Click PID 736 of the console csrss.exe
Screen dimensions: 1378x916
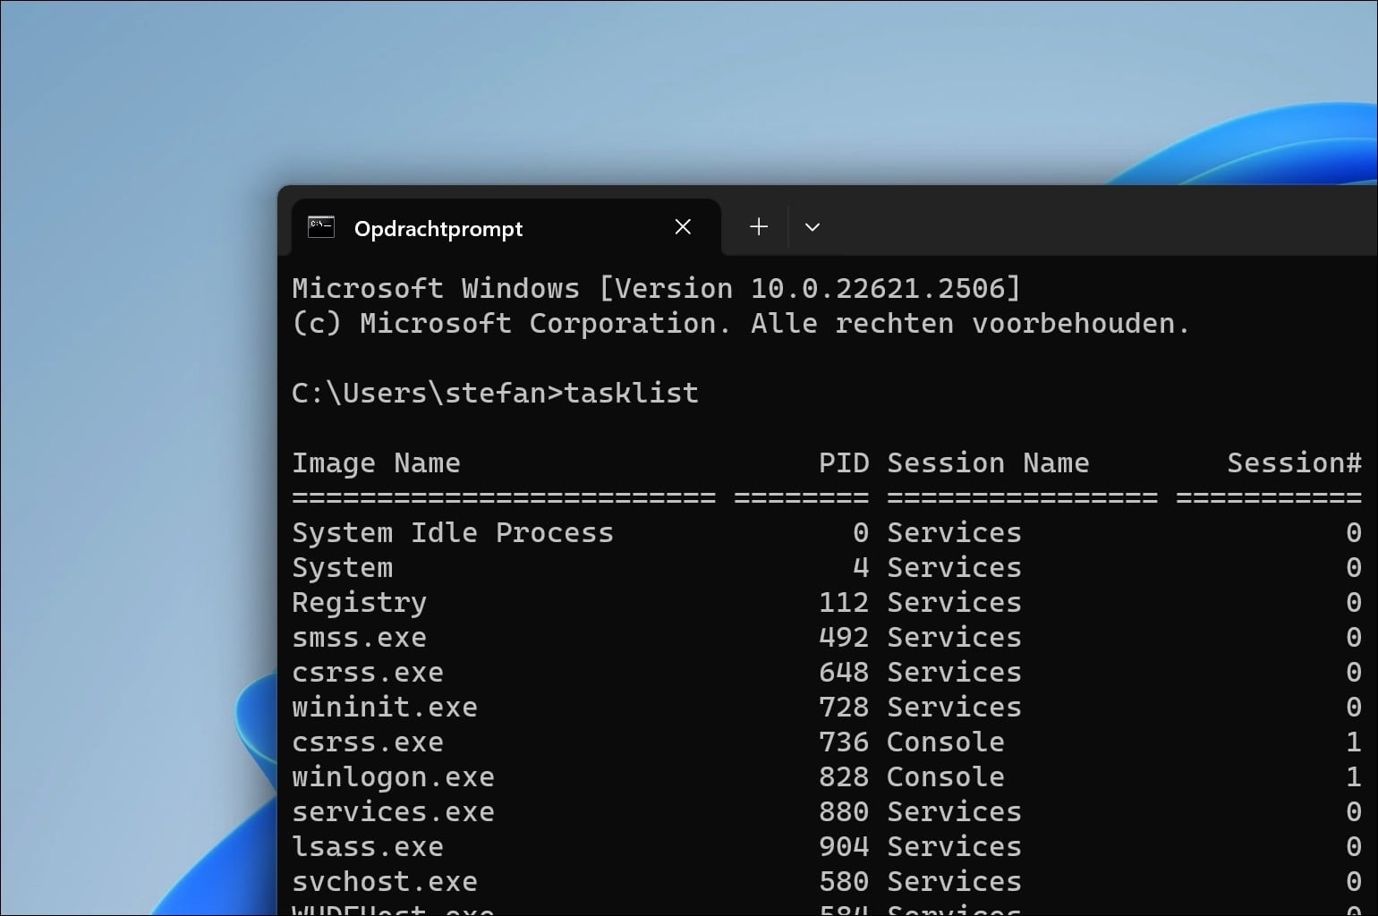(x=844, y=742)
